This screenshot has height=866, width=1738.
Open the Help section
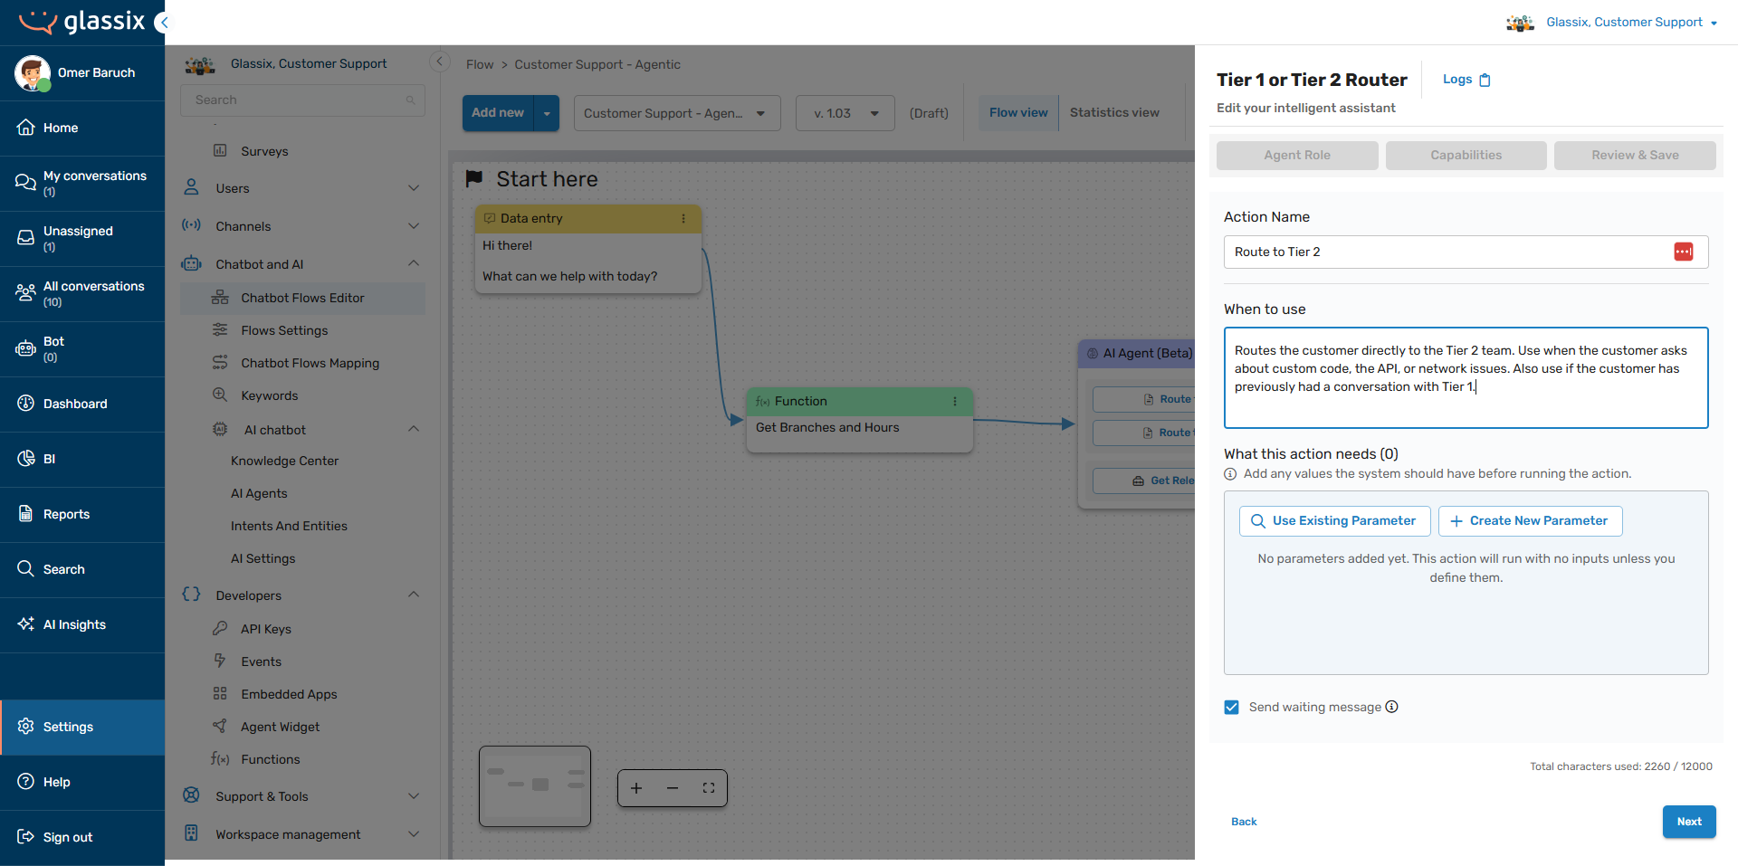click(82, 782)
